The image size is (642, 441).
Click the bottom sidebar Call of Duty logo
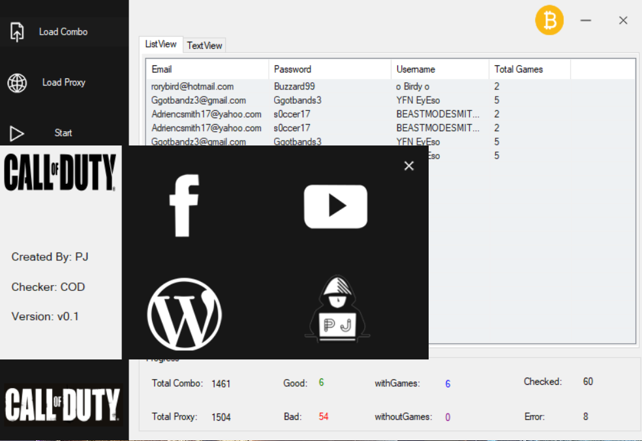click(63, 404)
